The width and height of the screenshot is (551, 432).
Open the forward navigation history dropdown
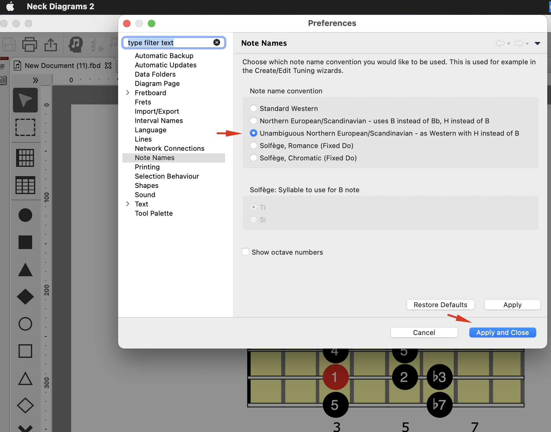[527, 44]
